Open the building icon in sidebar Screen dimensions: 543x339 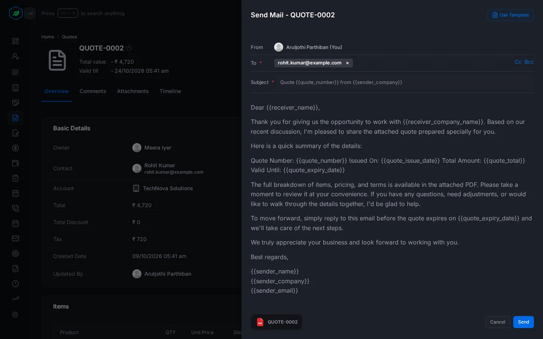pyautogui.click(x=15, y=88)
